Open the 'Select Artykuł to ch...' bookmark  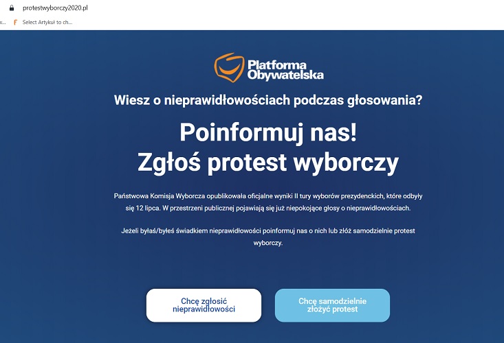[47, 22]
